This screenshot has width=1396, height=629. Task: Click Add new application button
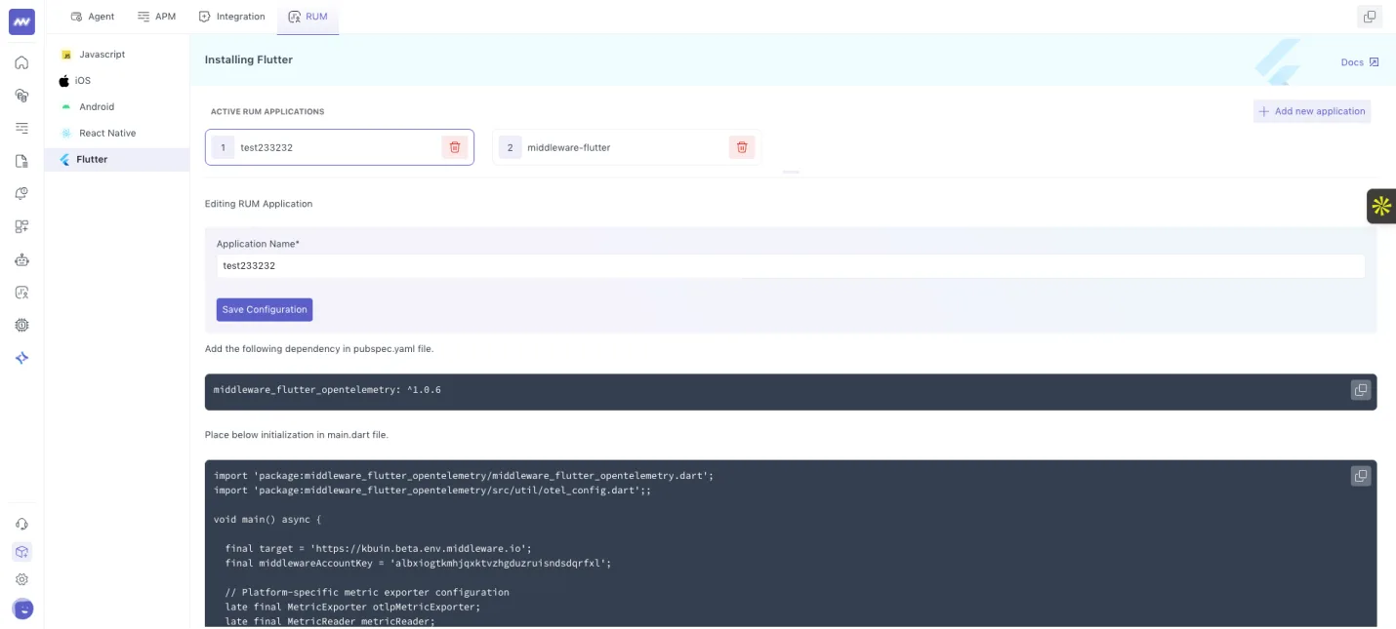click(1312, 111)
